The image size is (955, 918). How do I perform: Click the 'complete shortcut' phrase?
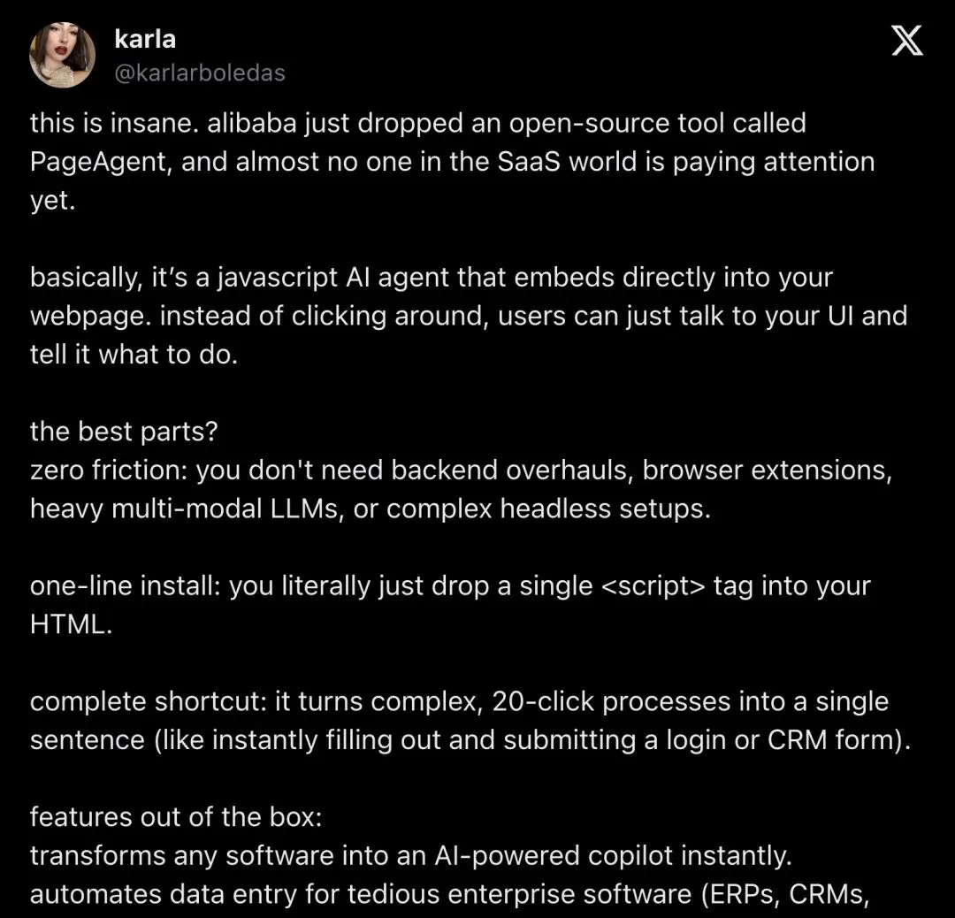coord(148,701)
